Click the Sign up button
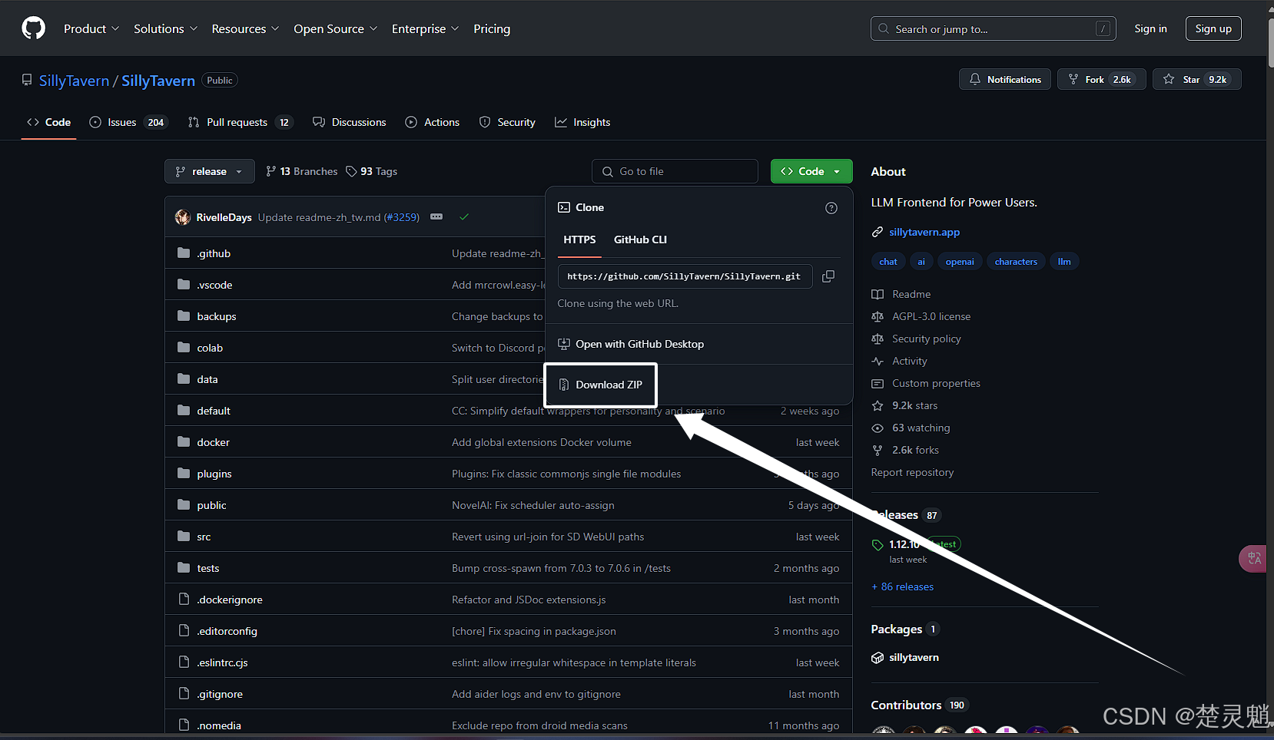This screenshot has width=1274, height=740. (1213, 28)
